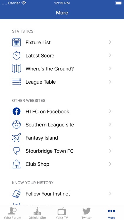This screenshot has width=124, height=220.
Task: Tap the Facebook logo icon
Action: click(x=16, y=111)
